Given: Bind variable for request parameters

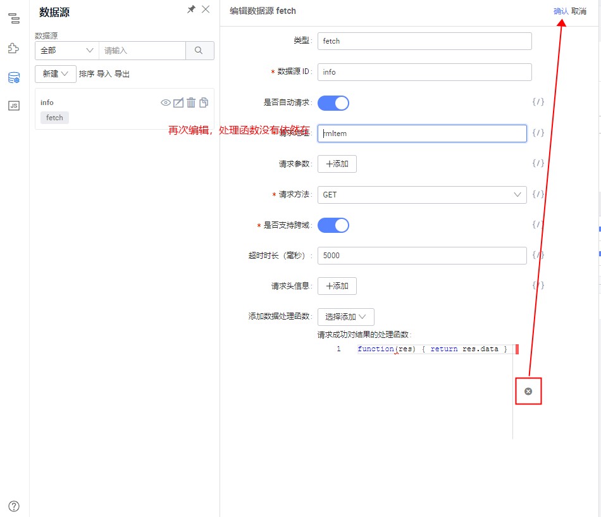Looking at the screenshot, I should pos(538,163).
